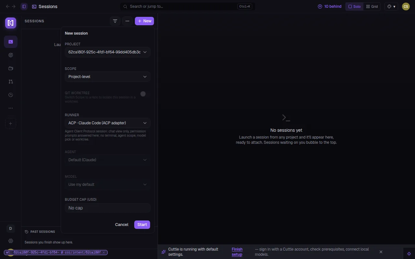
Task: Click the 10 behind update indicator
Action: (x=329, y=6)
